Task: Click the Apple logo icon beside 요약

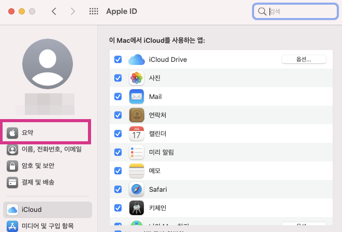Action: click(x=12, y=132)
